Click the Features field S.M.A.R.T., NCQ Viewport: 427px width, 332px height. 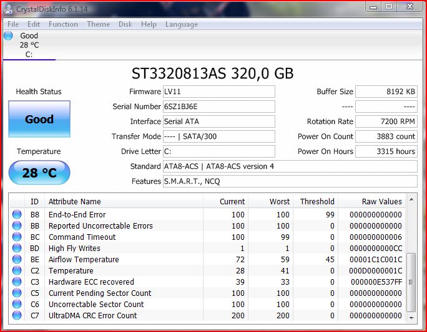pyautogui.click(x=290, y=181)
